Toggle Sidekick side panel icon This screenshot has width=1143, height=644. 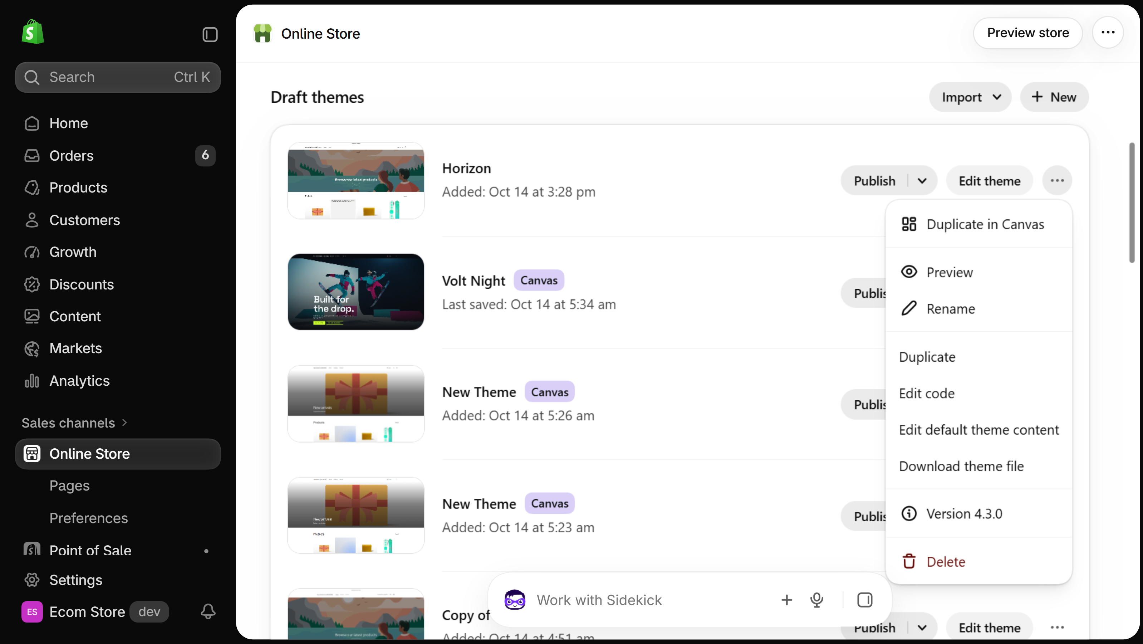pyautogui.click(x=865, y=600)
